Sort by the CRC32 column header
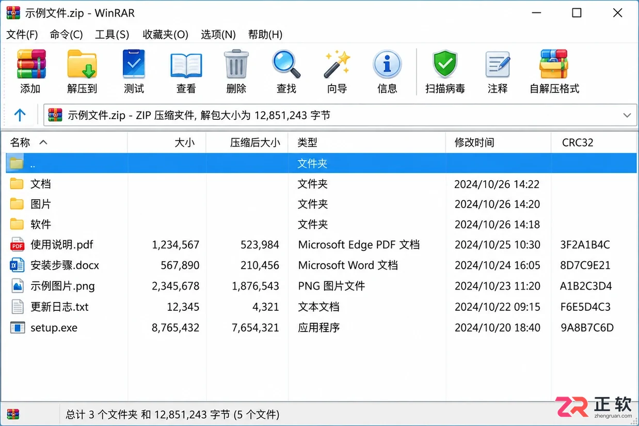639x426 pixels. 594,143
